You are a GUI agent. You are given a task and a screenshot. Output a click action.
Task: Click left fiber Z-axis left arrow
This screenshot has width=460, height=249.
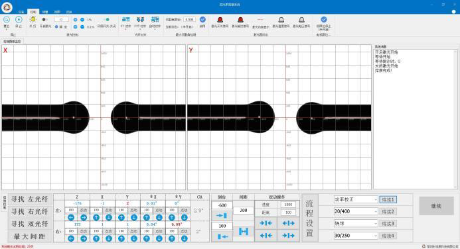click(71, 217)
